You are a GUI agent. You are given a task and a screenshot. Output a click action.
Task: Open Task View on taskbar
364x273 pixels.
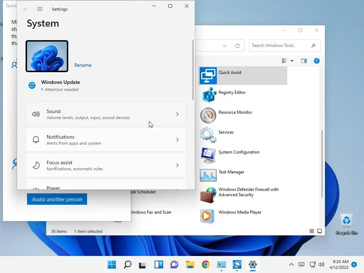click(142, 264)
